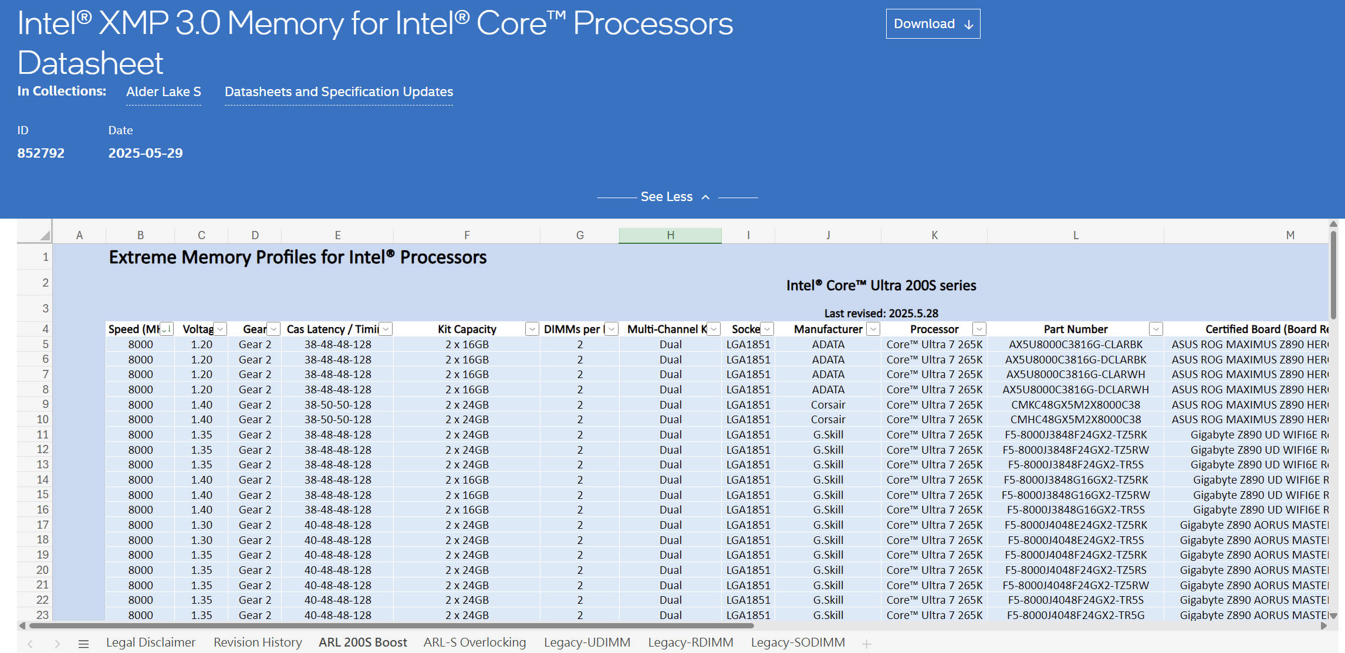
Task: Select column B header
Action: (140, 235)
